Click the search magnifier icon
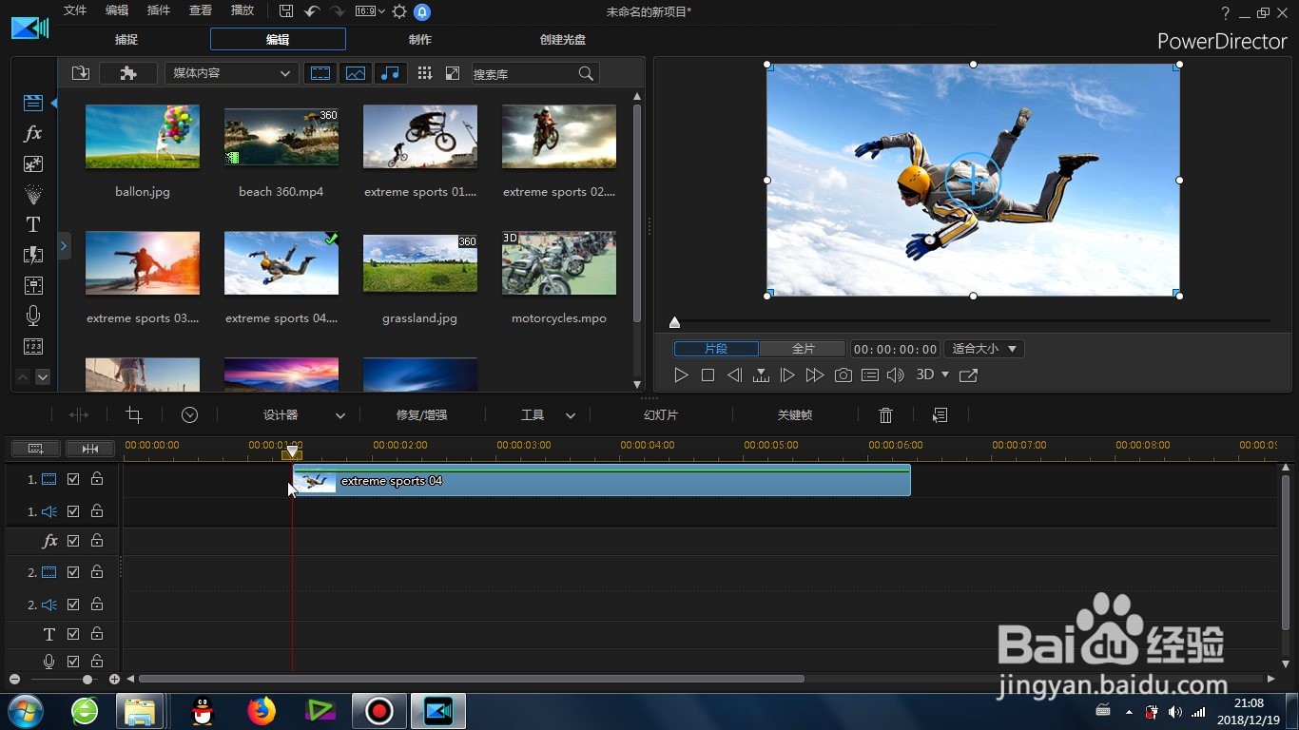This screenshot has height=730, width=1299. tap(587, 73)
